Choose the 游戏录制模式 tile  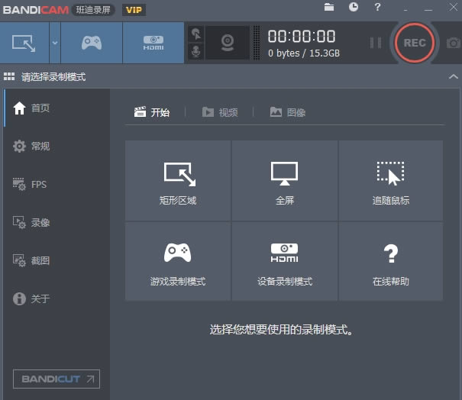pyautogui.click(x=178, y=261)
